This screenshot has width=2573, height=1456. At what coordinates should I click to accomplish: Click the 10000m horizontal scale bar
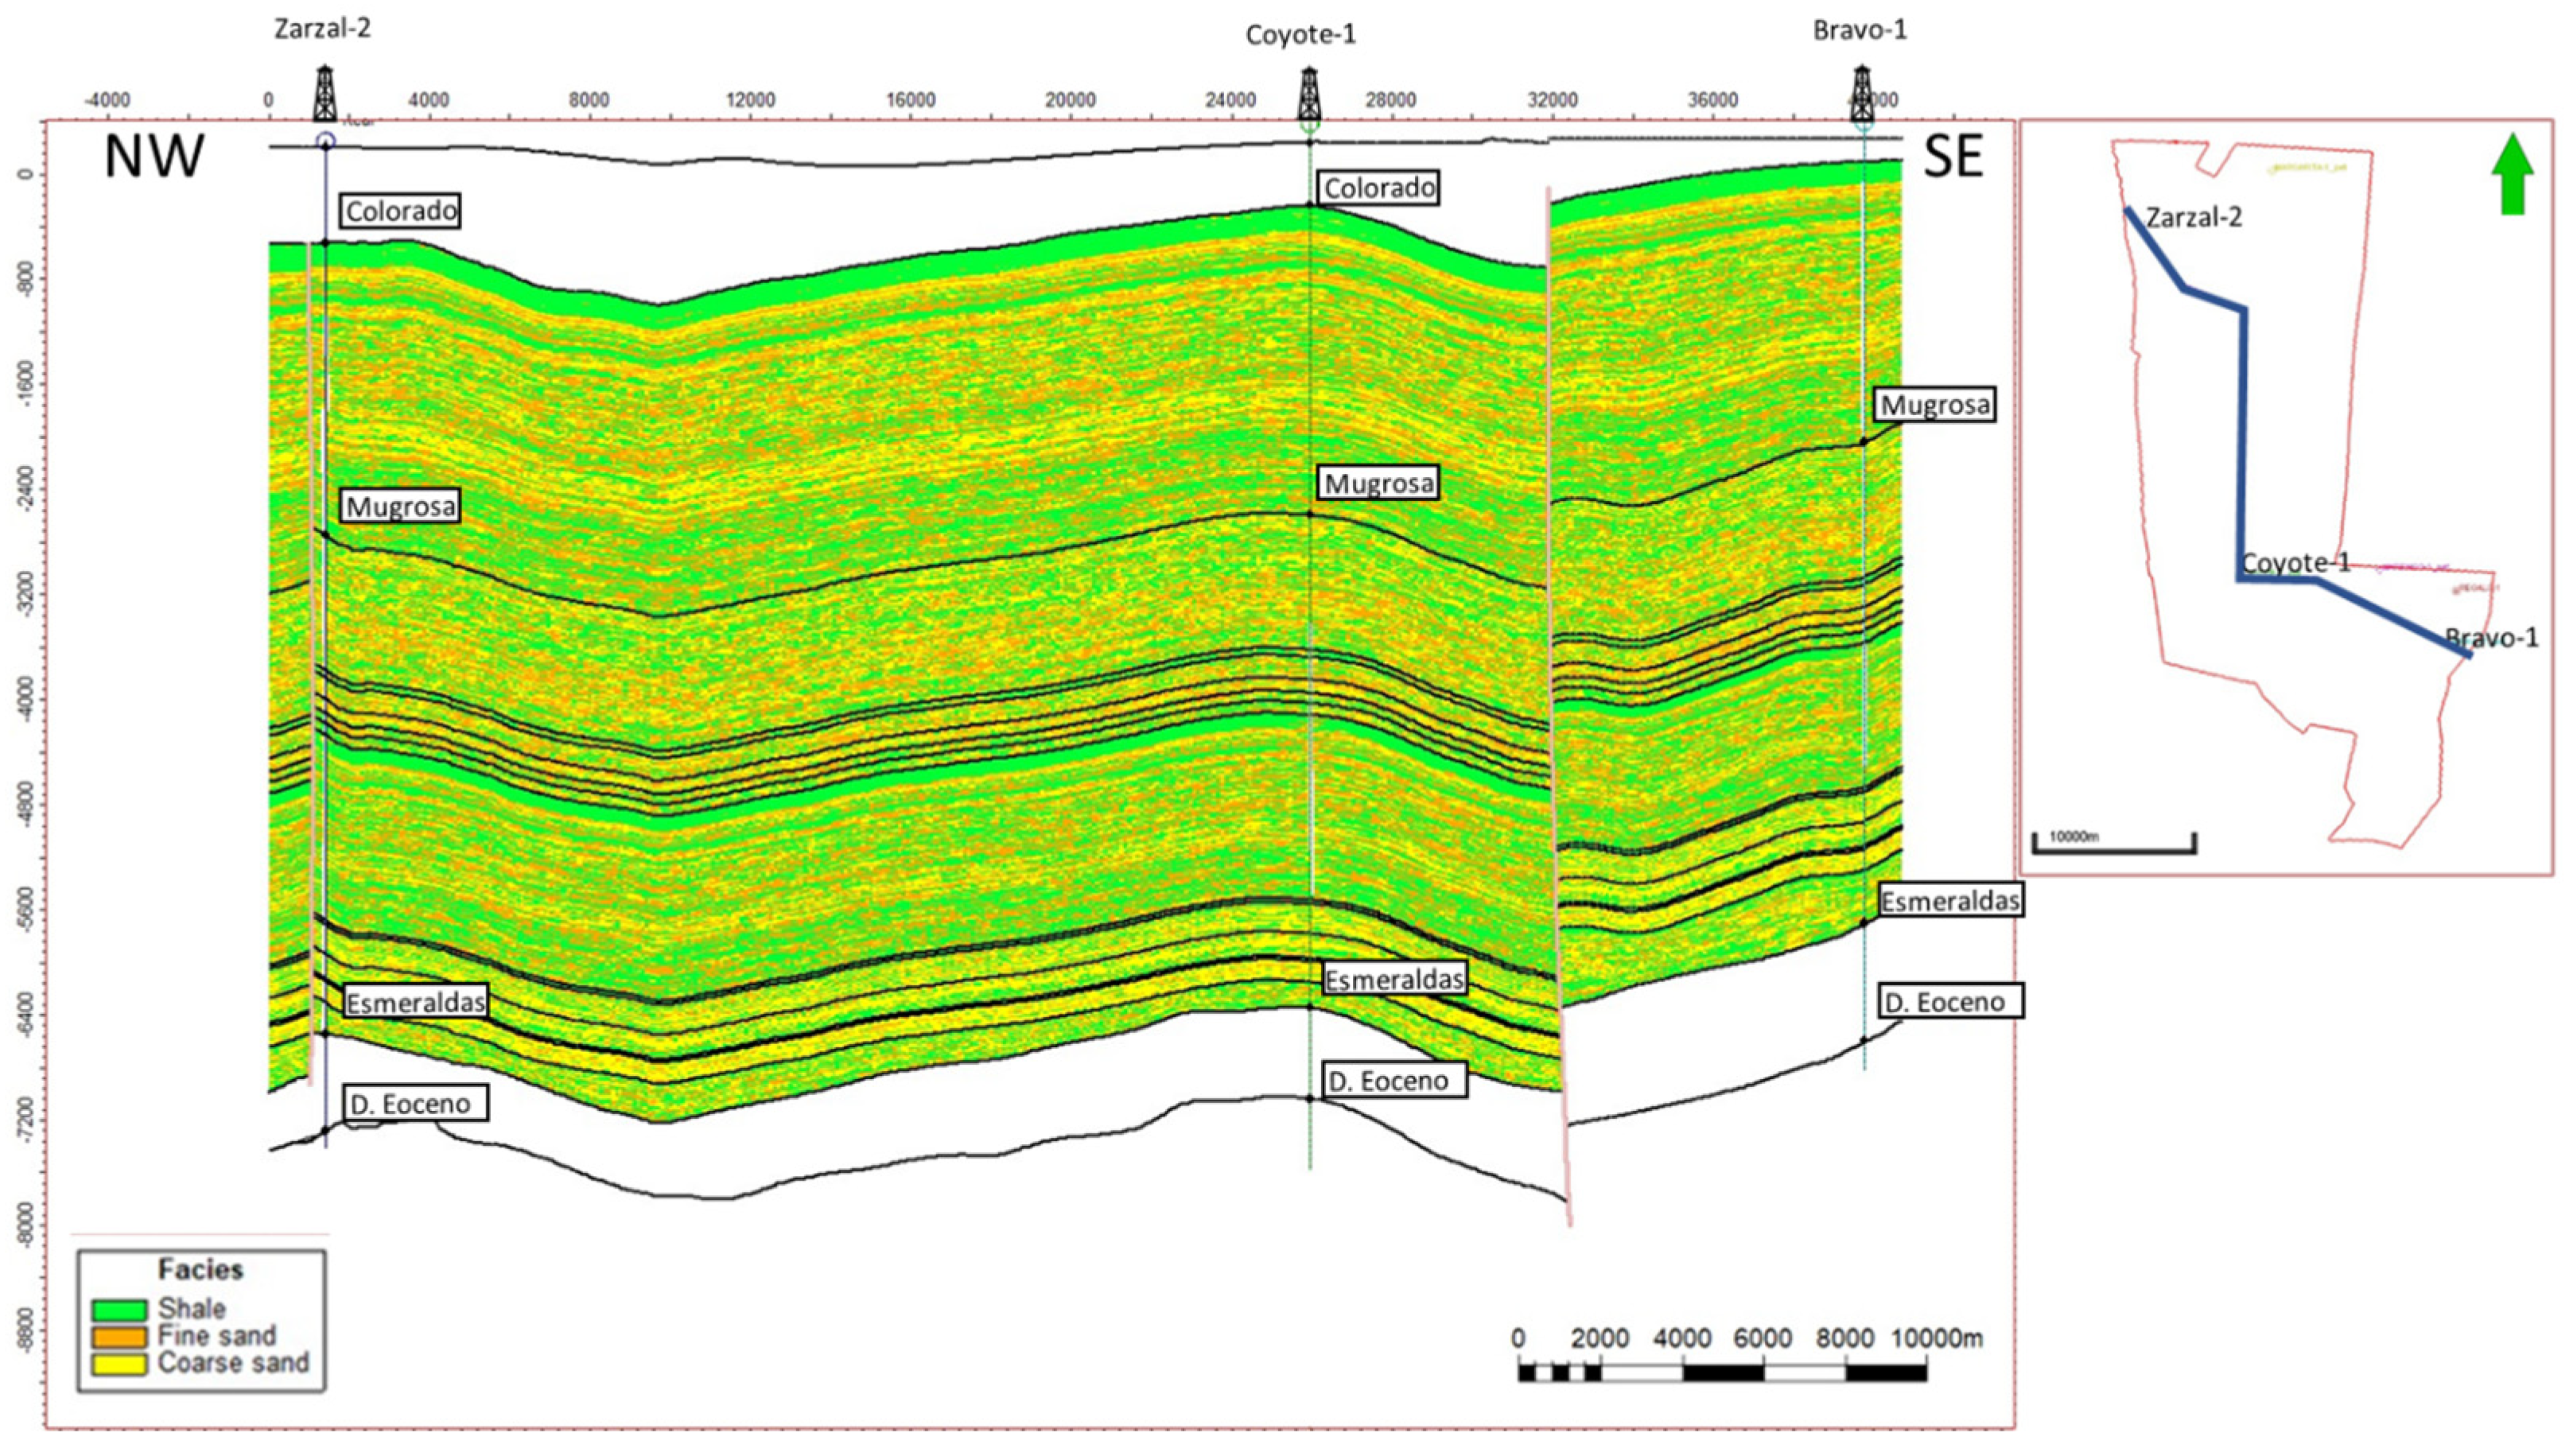pyautogui.click(x=1722, y=1372)
